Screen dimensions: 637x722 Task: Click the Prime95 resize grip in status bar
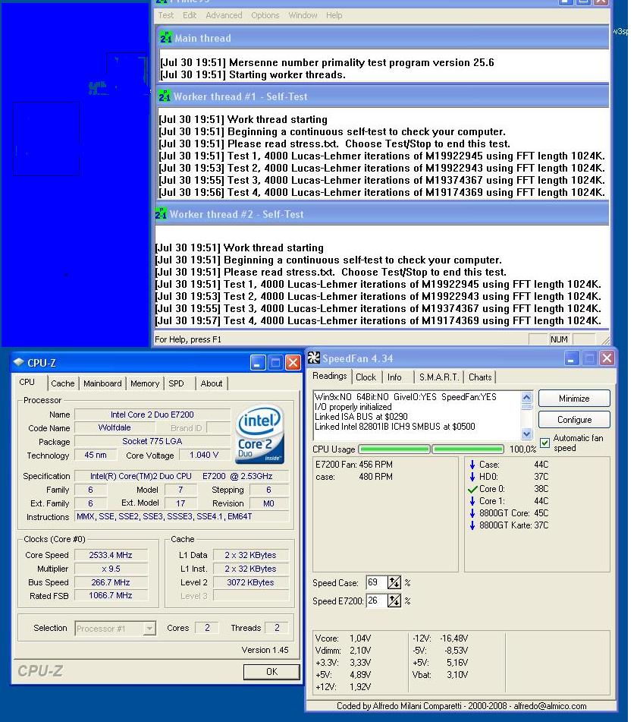click(x=605, y=340)
